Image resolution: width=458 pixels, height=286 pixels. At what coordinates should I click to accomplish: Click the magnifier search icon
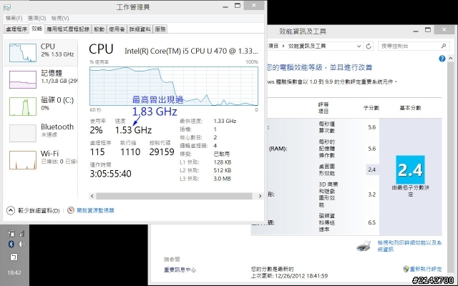pos(444,46)
